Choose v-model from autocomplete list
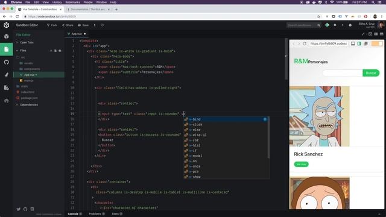 coord(226,156)
